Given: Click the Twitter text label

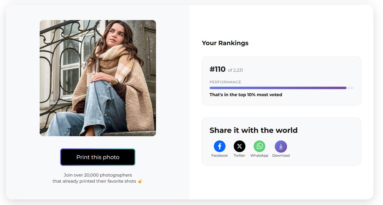Looking at the screenshot, I should [239, 156].
